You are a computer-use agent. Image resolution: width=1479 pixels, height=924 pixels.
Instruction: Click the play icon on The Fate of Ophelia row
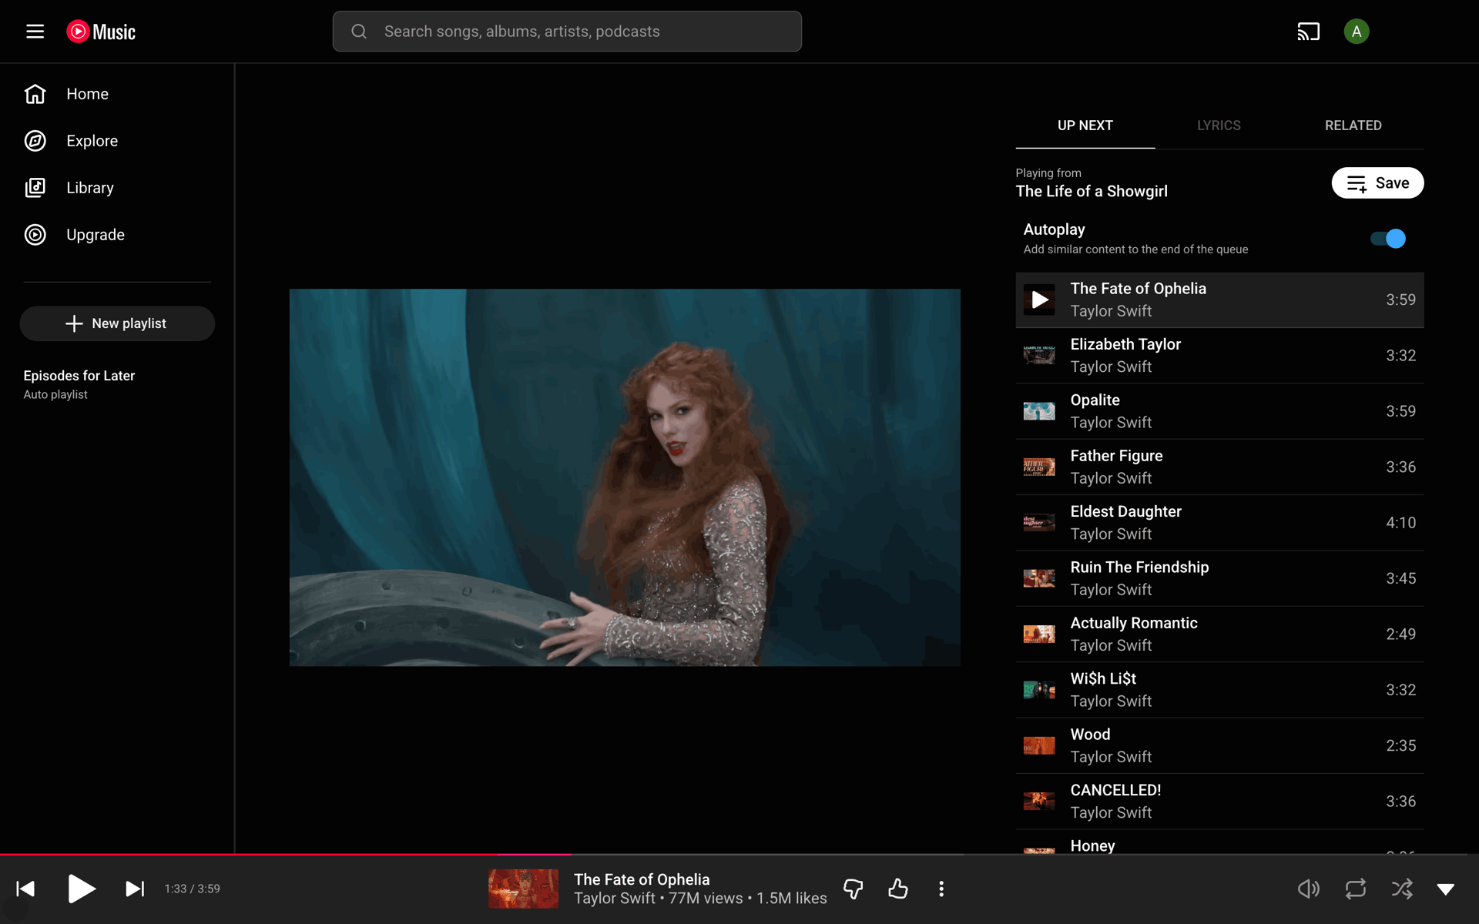click(1039, 300)
